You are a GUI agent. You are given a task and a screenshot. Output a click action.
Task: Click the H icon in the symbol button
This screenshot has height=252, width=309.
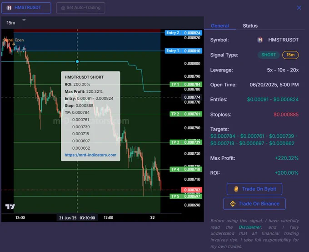pyautogui.click(x=9, y=8)
